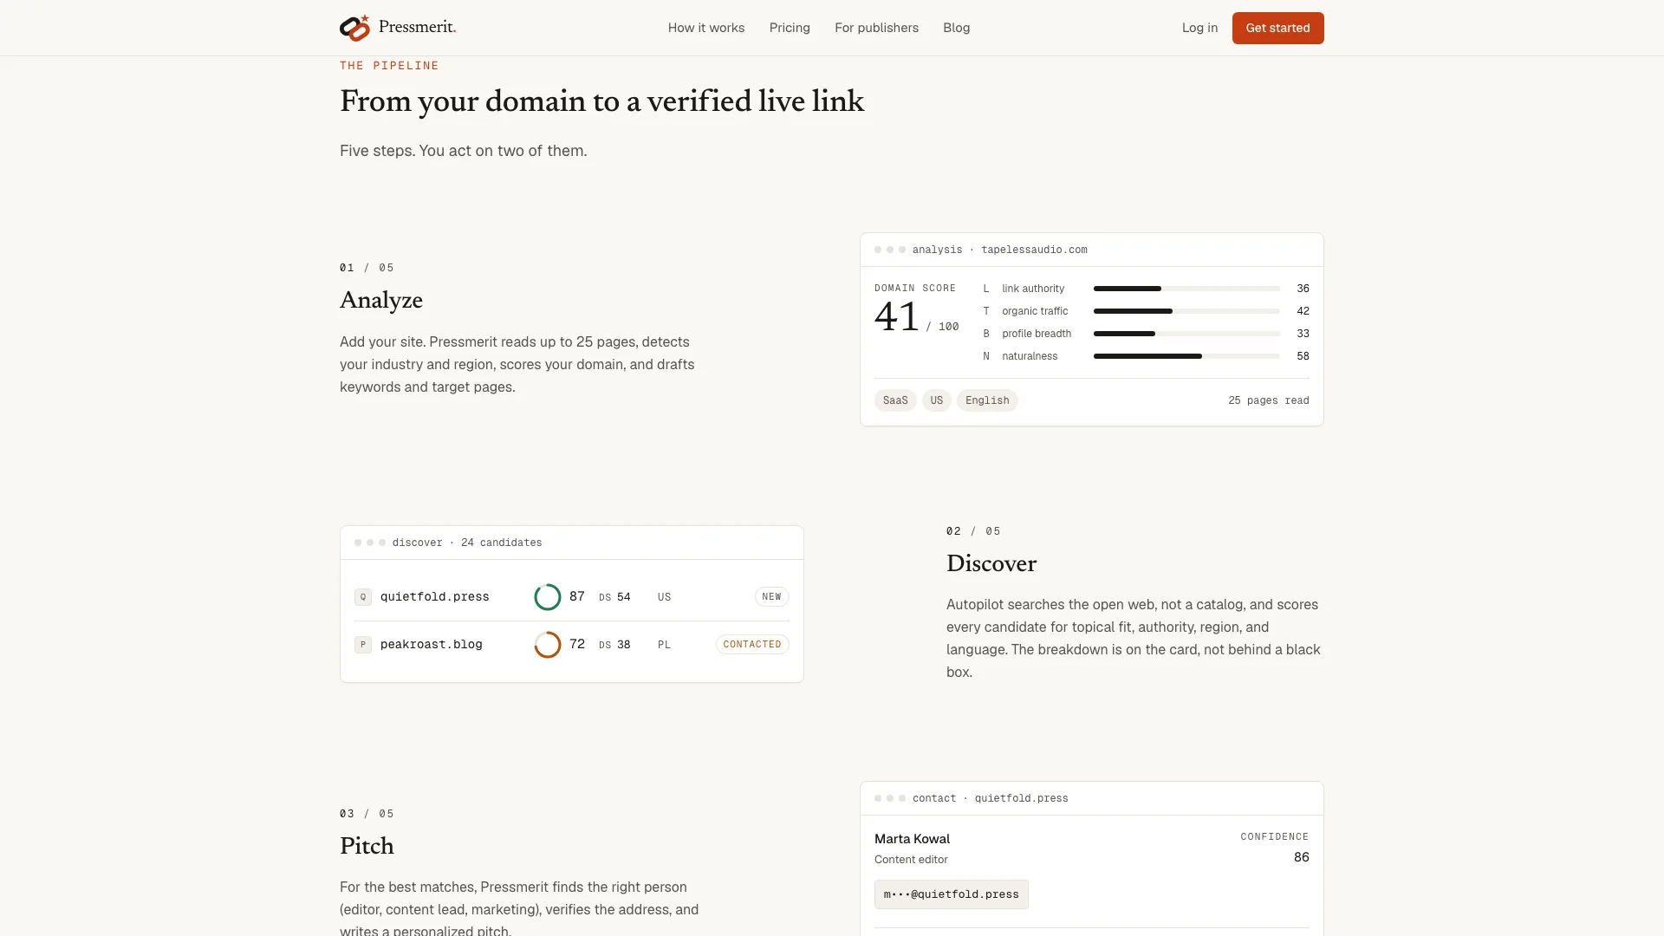
Task: Open the How it works page
Action: 706,28
